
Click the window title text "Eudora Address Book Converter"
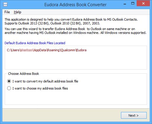(75, 5)
